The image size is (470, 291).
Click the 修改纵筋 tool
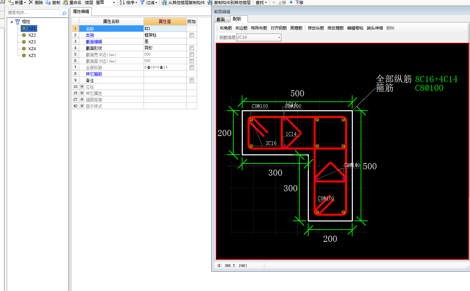[316, 28]
